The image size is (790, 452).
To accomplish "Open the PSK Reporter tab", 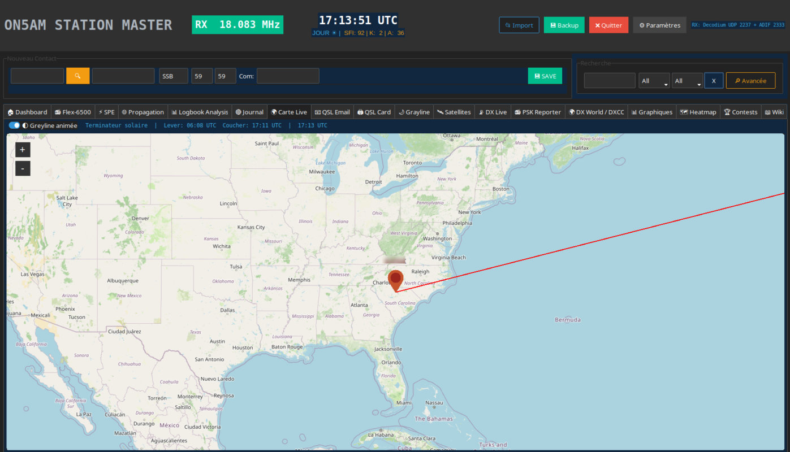I will pyautogui.click(x=538, y=112).
